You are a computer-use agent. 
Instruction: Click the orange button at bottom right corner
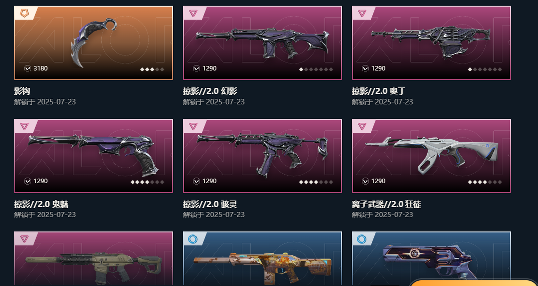click(474, 283)
